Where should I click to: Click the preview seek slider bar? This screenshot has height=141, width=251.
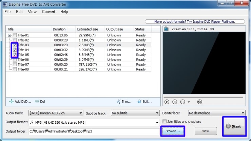pyautogui.click(x=203, y=97)
